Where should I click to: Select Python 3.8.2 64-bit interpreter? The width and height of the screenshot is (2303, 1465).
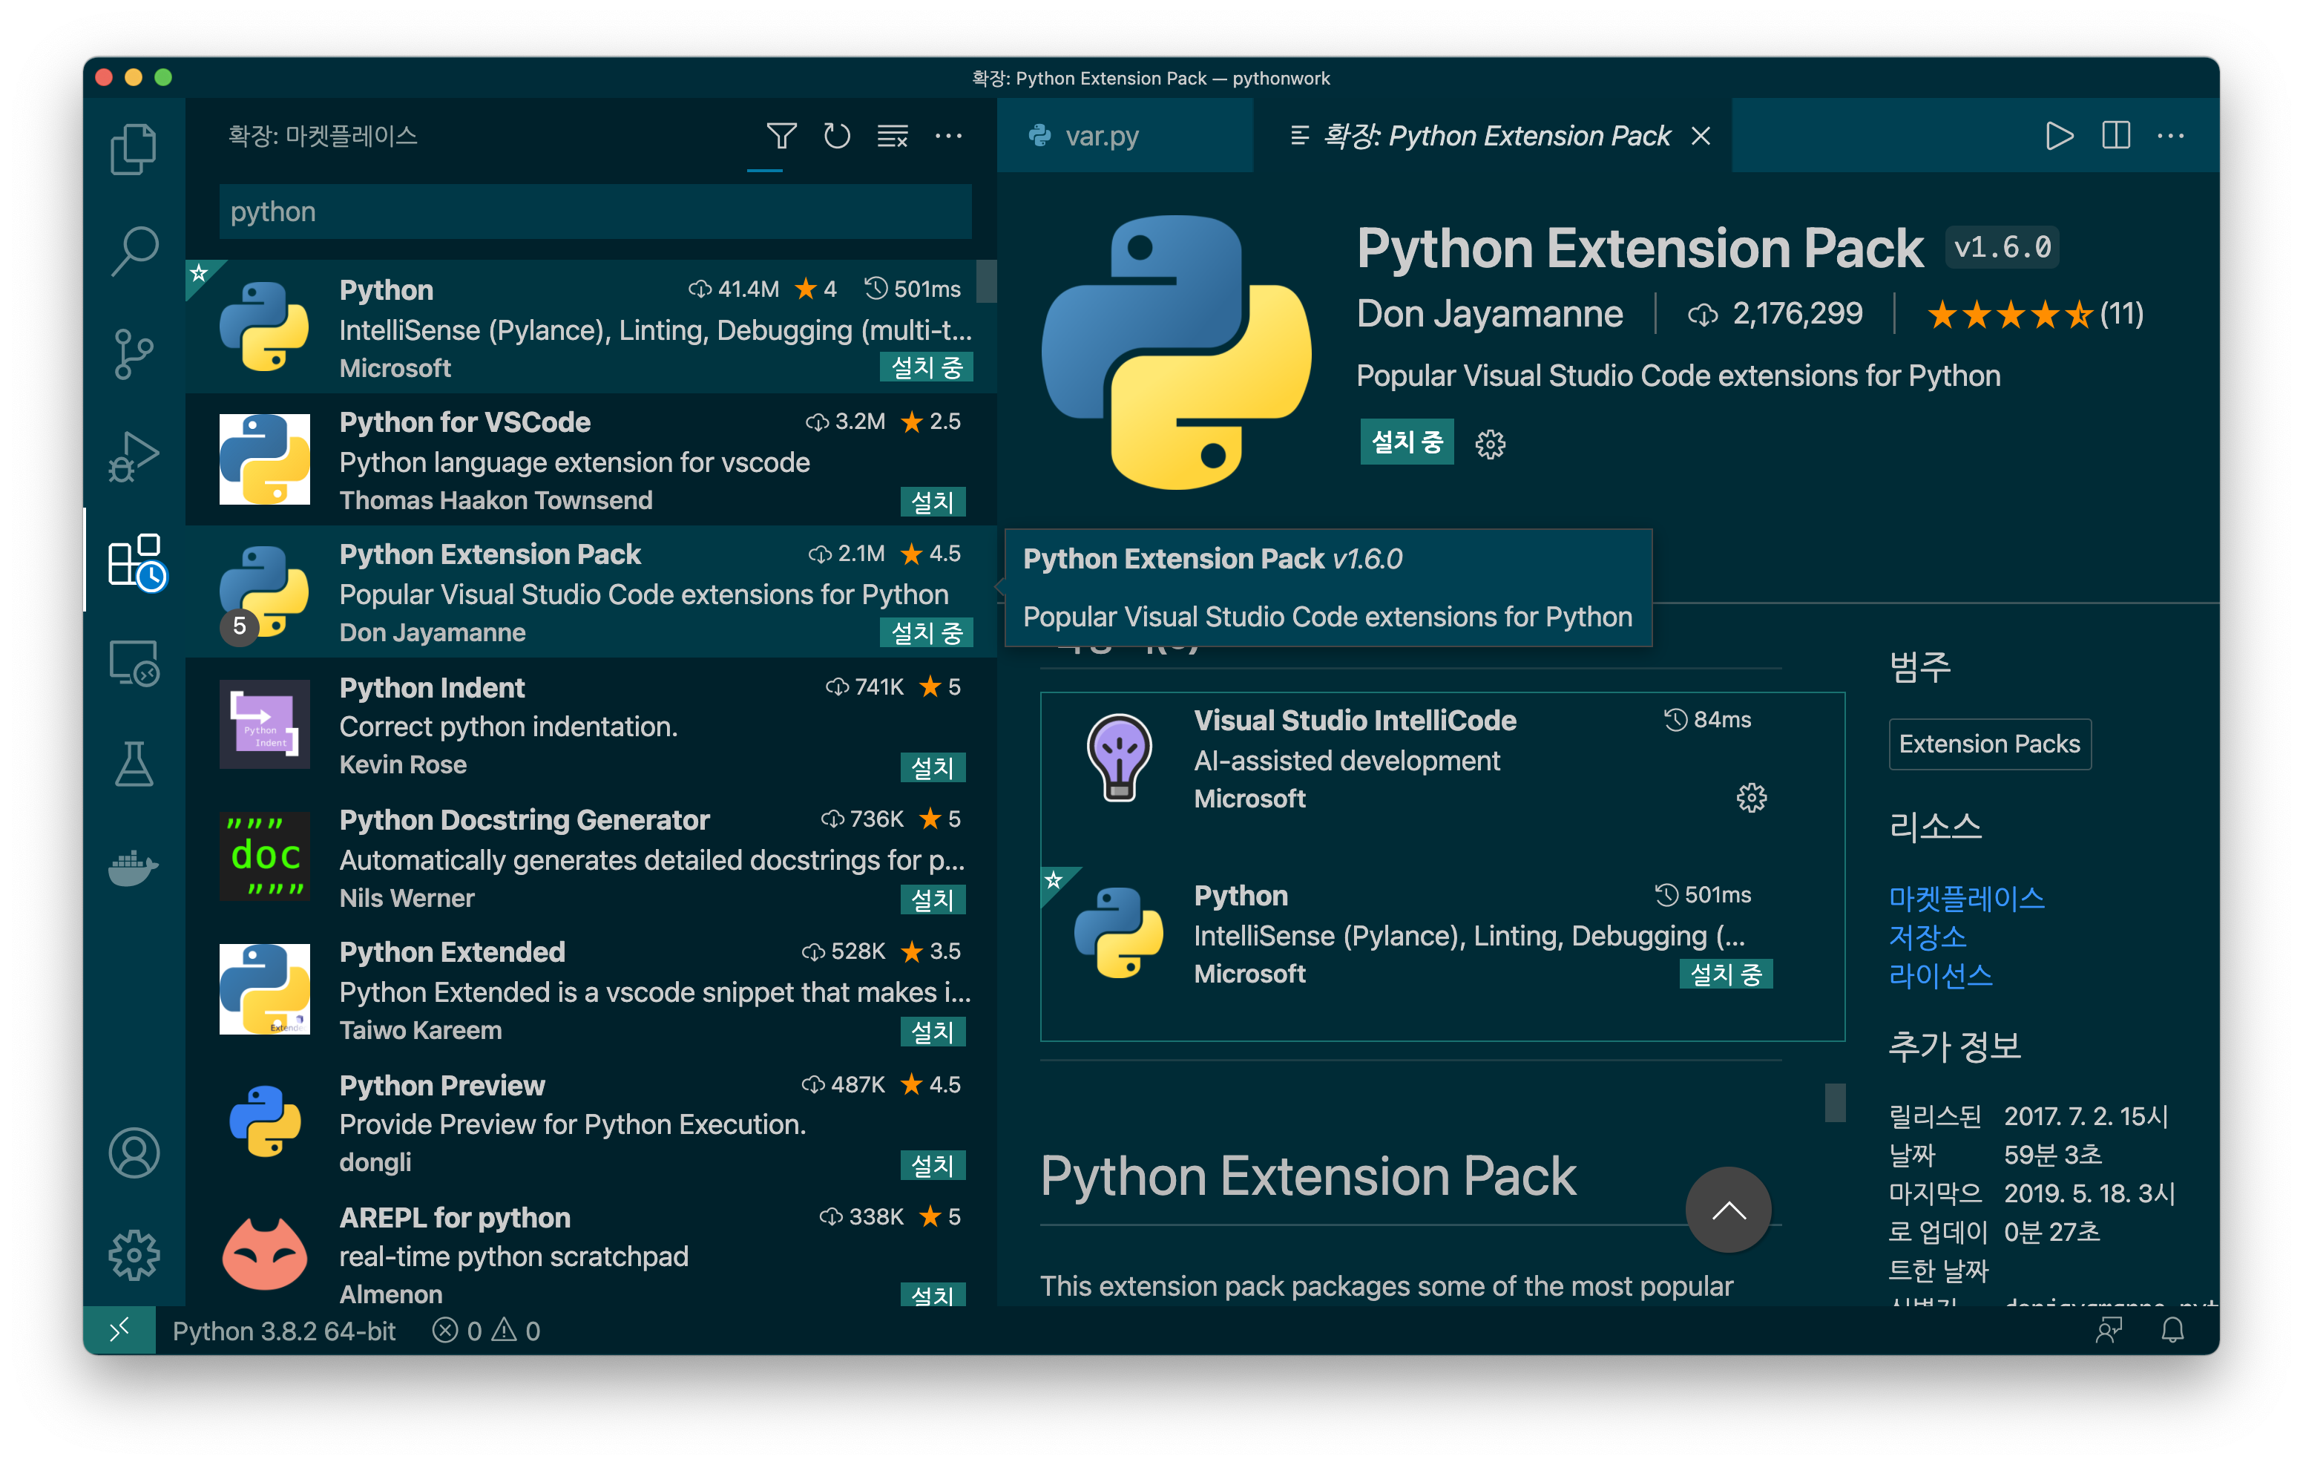click(284, 1330)
